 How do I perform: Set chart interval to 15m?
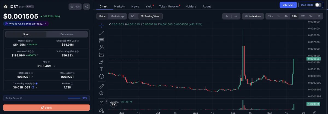(x=270, y=16)
